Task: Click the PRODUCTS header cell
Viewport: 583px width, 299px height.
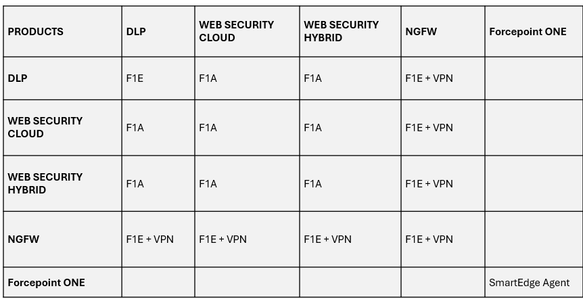Action: 36,32
